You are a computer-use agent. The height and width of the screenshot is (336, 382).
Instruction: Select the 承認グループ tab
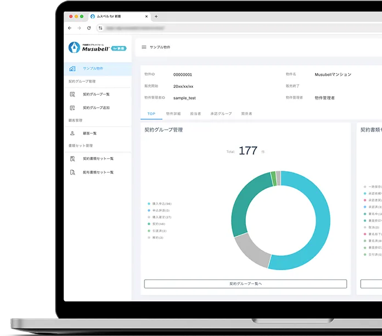(221, 114)
